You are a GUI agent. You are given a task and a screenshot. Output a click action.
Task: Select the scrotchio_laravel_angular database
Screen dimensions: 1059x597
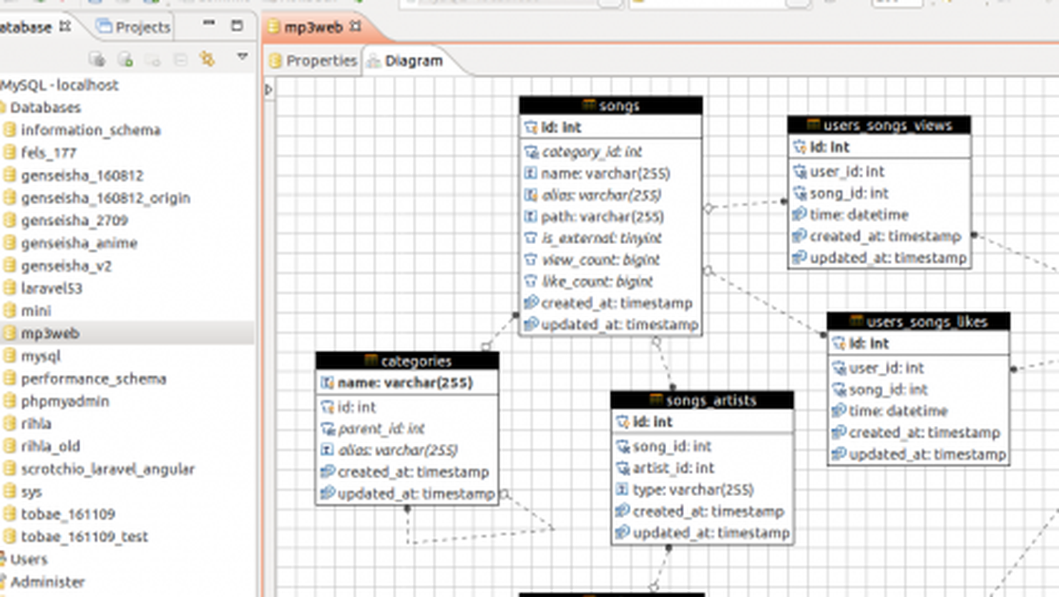[x=107, y=469]
